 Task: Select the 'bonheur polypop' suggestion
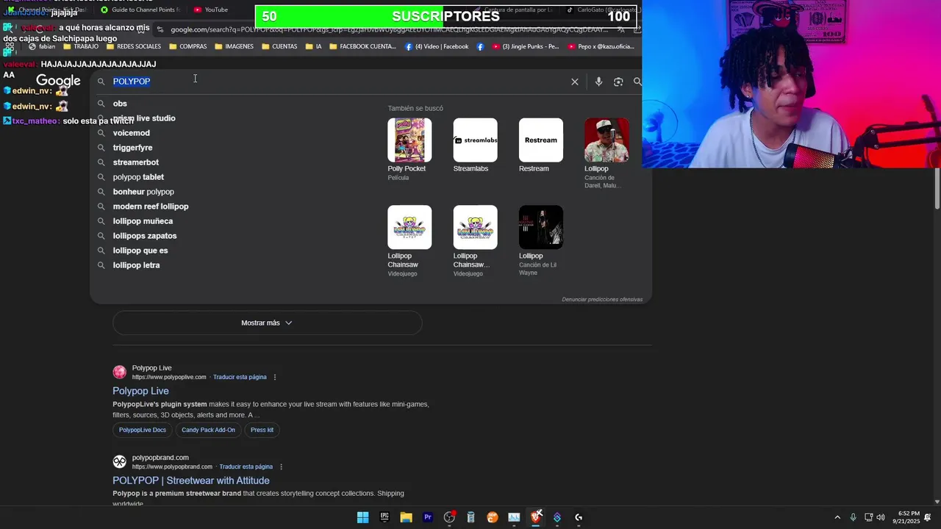tap(143, 192)
